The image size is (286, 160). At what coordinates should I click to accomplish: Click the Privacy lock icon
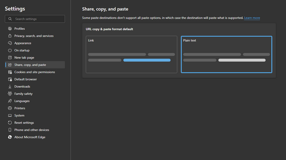click(x=10, y=36)
